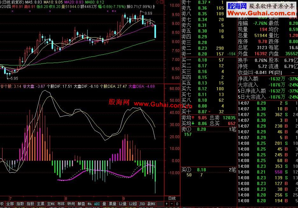Screen dimensions: 298x208
Task: Click the 5.95 low price label
Action: 14,78
